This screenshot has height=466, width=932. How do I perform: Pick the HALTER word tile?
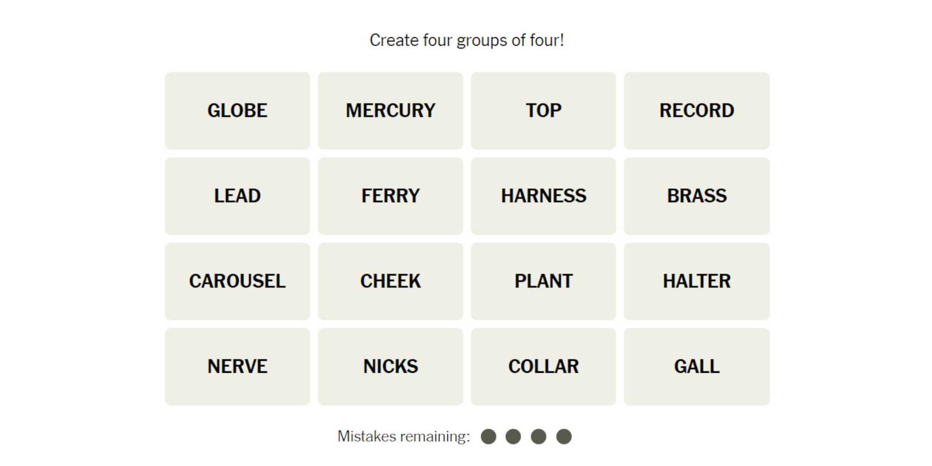tap(696, 281)
